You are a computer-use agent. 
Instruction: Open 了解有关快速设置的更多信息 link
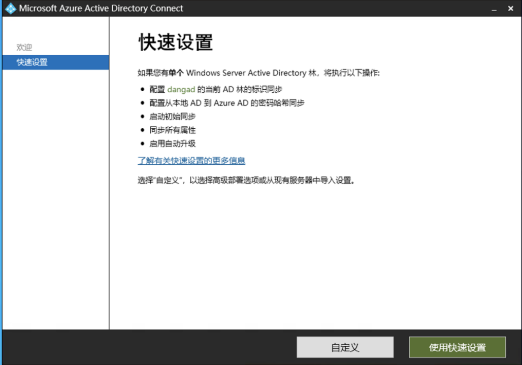point(191,161)
